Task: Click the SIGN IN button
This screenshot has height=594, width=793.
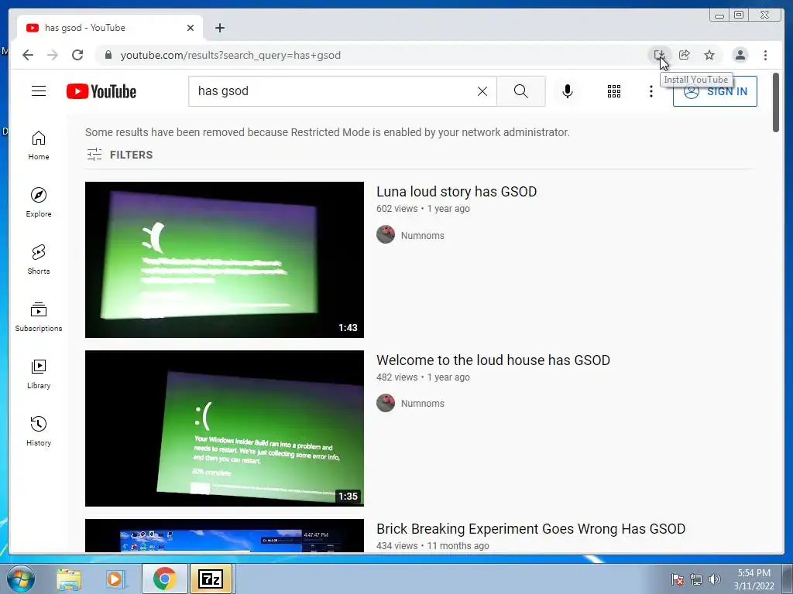Action: pyautogui.click(x=715, y=91)
